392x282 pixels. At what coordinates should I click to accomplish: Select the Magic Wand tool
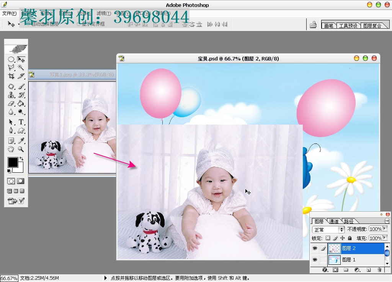[21, 67]
